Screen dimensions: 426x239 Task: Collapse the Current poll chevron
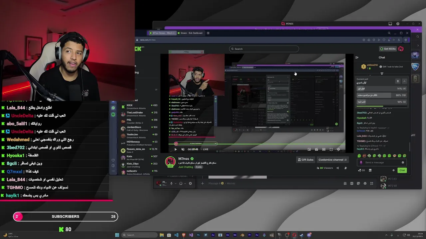tap(404, 81)
